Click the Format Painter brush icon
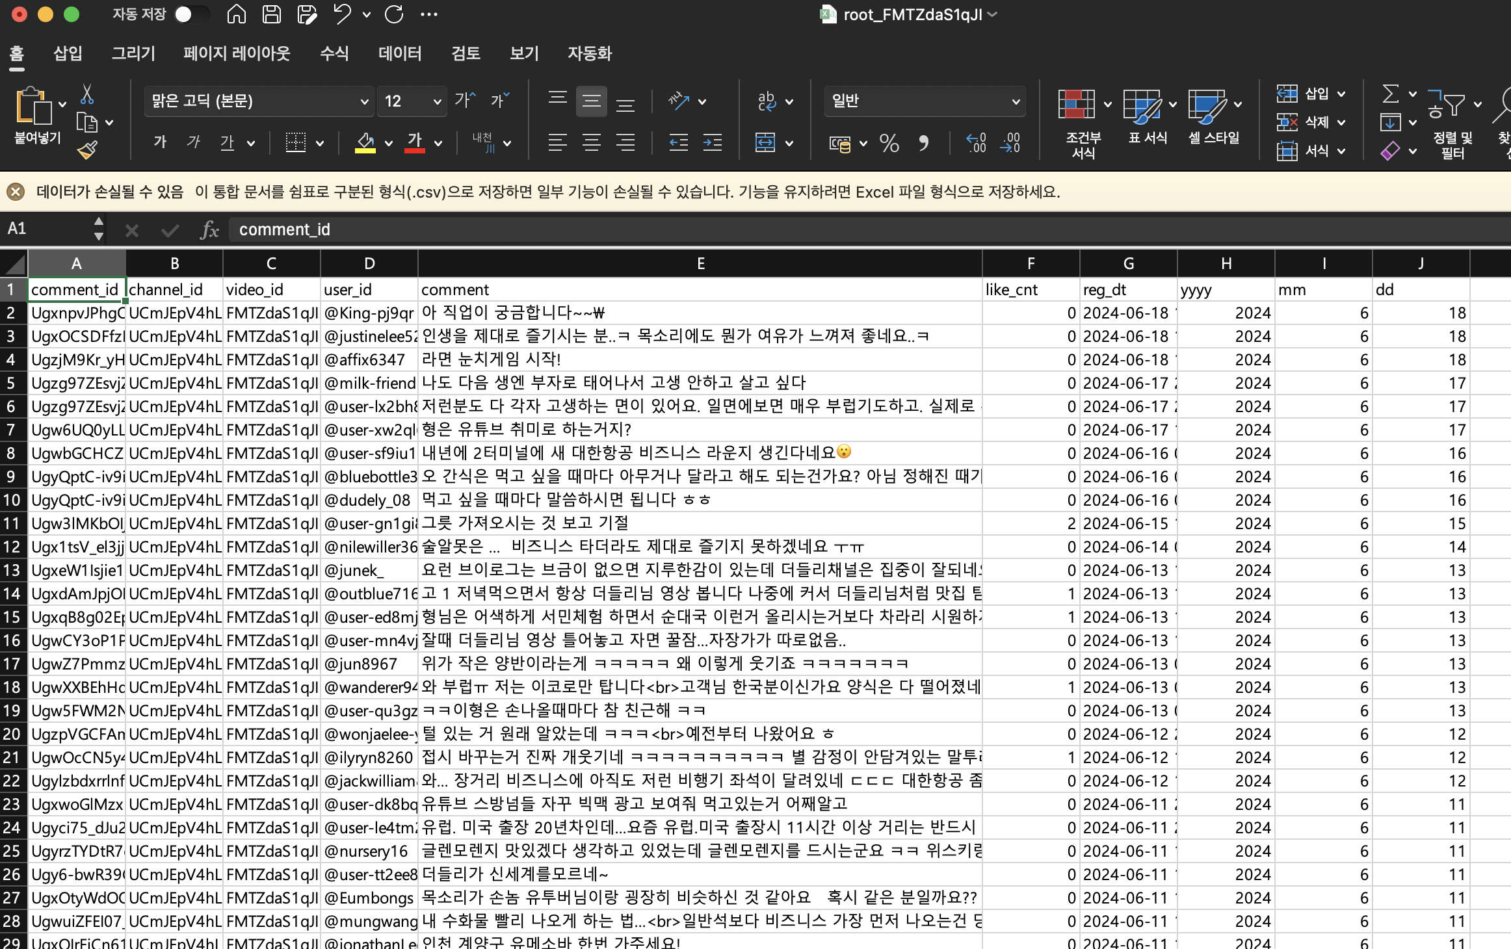This screenshot has width=1511, height=949. [86, 150]
